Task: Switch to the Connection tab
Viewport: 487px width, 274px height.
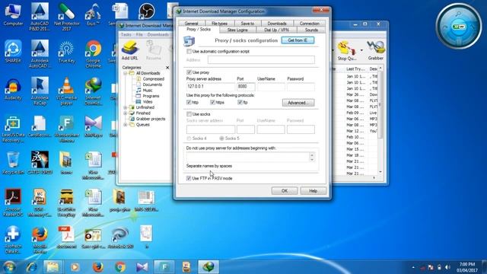Action: point(310,24)
